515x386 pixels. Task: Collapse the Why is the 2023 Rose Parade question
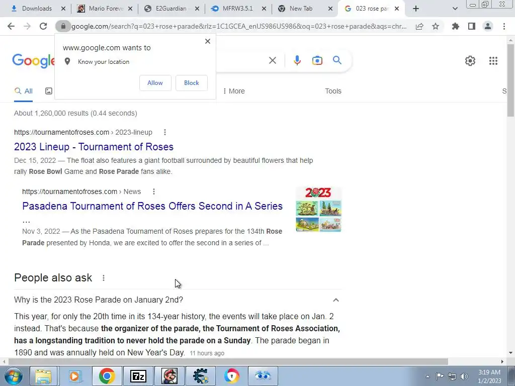(x=335, y=300)
